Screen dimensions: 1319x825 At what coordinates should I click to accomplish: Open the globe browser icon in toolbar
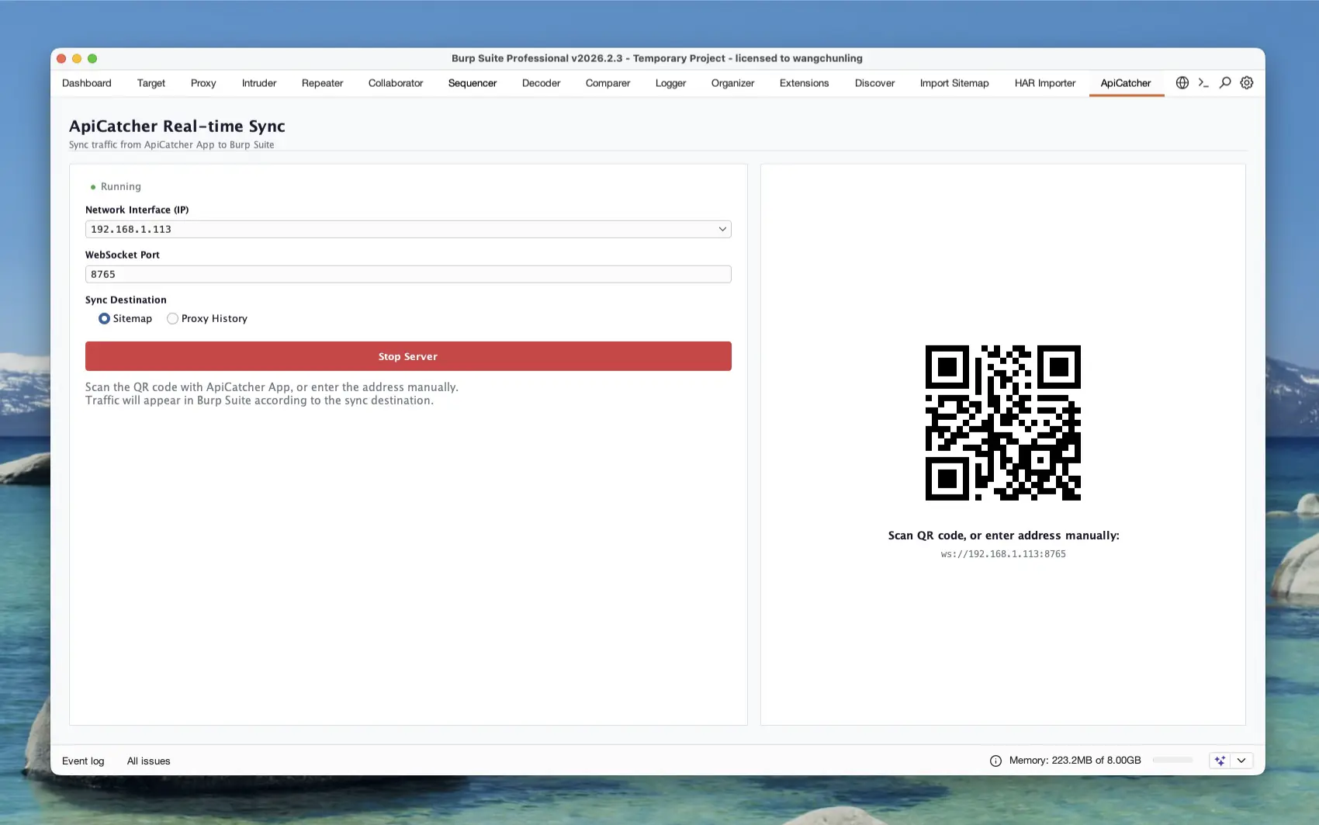1182,83
